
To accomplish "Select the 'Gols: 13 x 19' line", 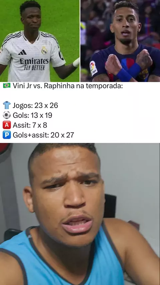I will click(33, 115).
